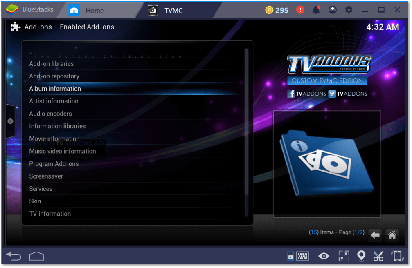Switch to the Home tab
Viewport: 412px width, 268px height.
pyautogui.click(x=100, y=11)
